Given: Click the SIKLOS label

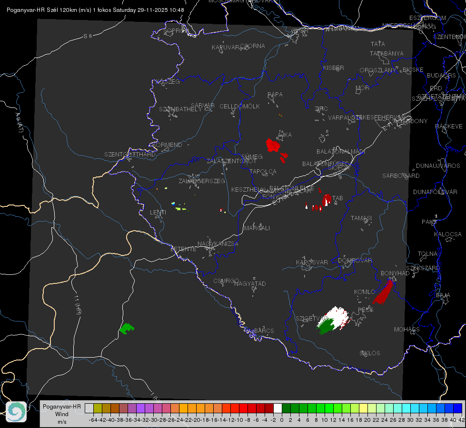Looking at the screenshot, I should [370, 353].
